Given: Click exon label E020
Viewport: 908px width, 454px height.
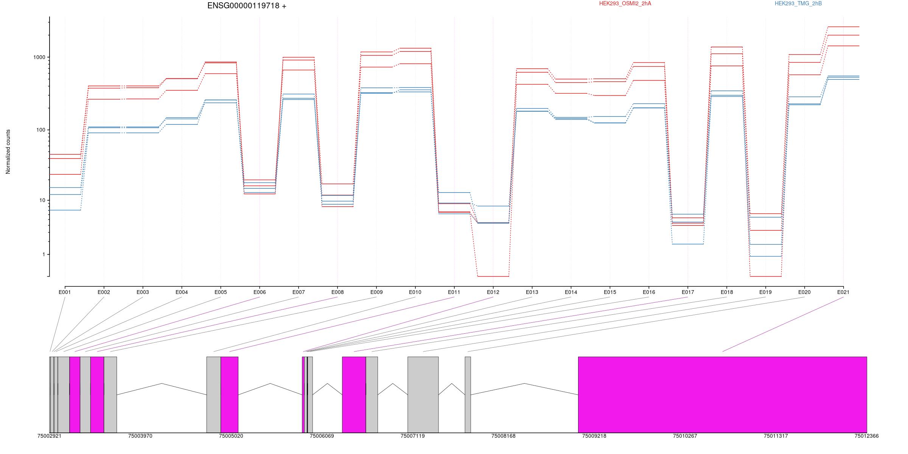Looking at the screenshot, I should tap(804, 292).
